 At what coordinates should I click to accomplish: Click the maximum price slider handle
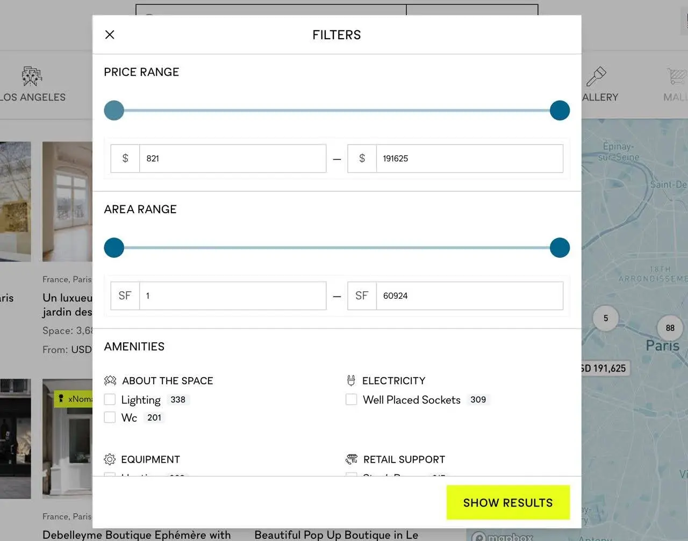click(560, 110)
